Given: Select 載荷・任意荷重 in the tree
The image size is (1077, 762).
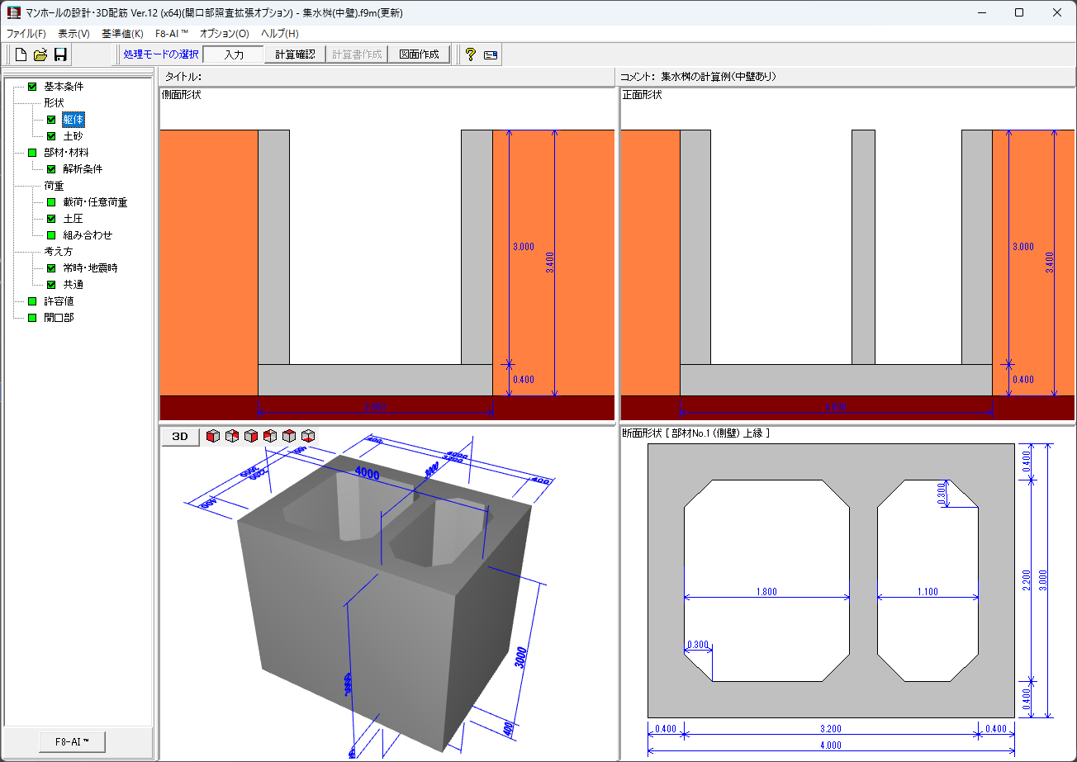Looking at the screenshot, I should pyautogui.click(x=95, y=202).
